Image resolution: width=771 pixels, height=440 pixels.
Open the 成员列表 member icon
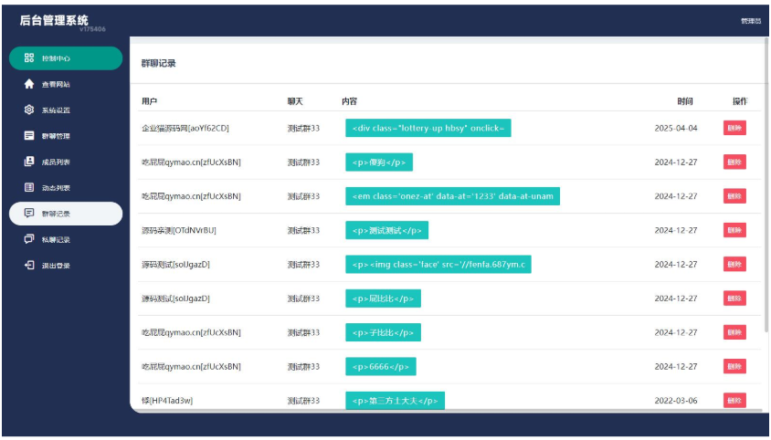(x=29, y=162)
